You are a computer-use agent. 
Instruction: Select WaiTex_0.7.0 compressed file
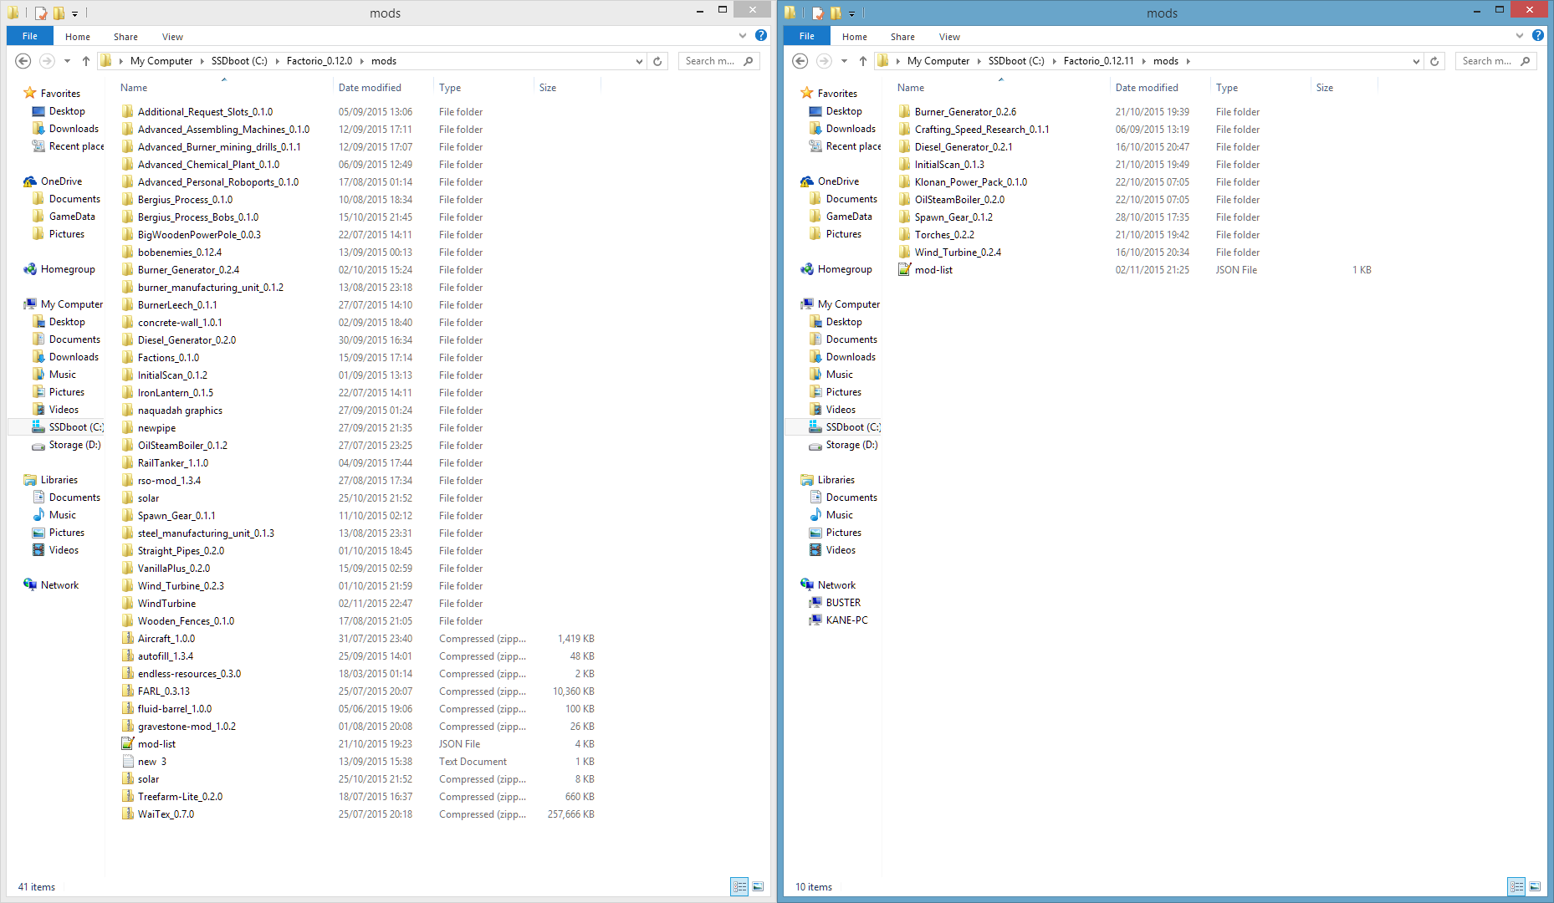tap(166, 814)
